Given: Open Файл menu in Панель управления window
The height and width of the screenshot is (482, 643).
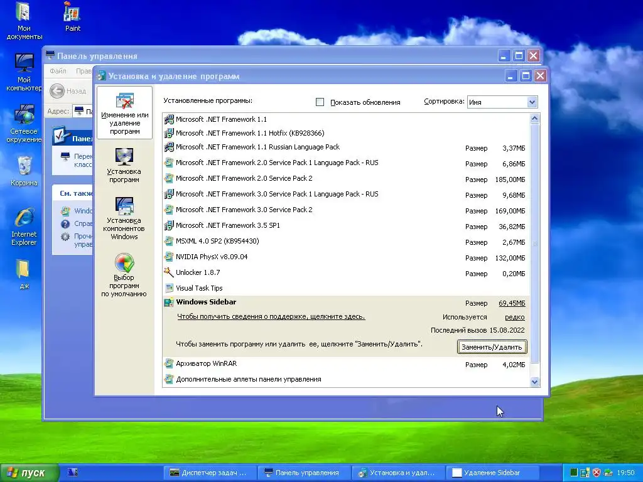Looking at the screenshot, I should click(58, 71).
